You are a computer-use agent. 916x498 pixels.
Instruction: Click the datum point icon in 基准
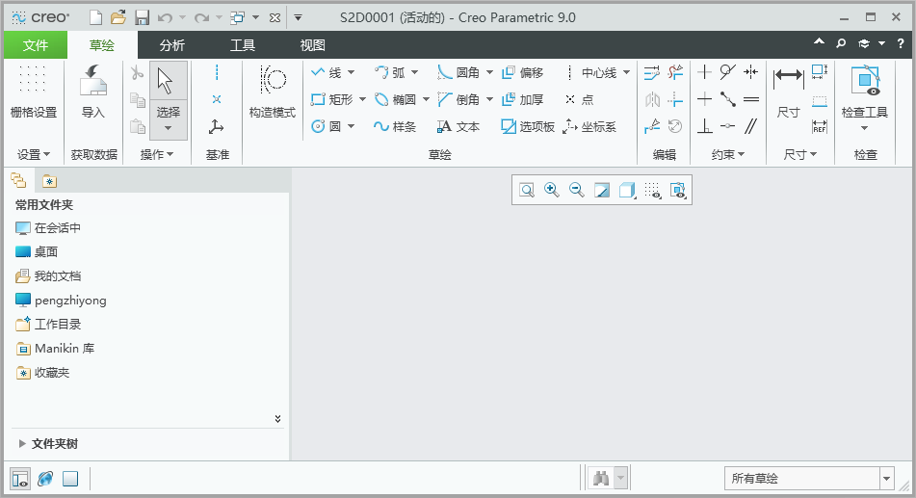coord(217,99)
